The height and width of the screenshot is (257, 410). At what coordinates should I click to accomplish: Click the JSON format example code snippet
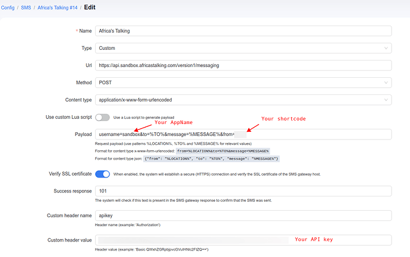220,158
